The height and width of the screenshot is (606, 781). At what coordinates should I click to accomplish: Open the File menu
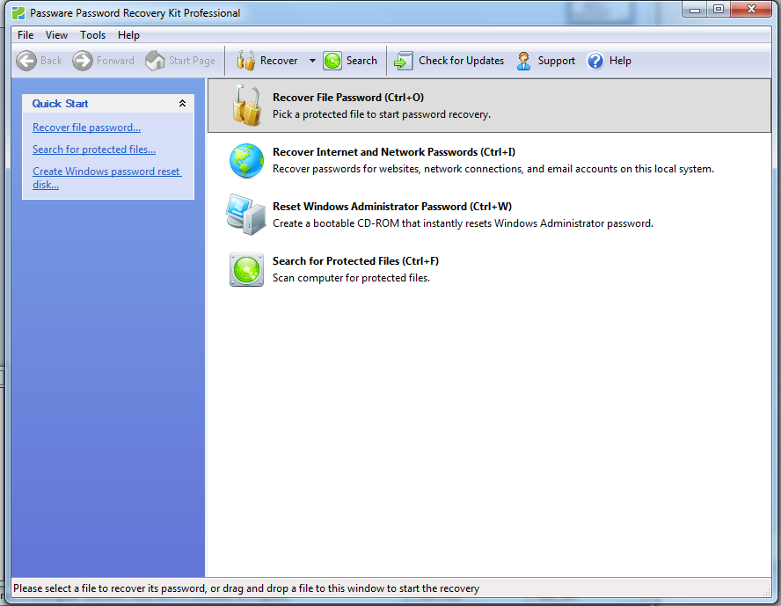[x=26, y=35]
